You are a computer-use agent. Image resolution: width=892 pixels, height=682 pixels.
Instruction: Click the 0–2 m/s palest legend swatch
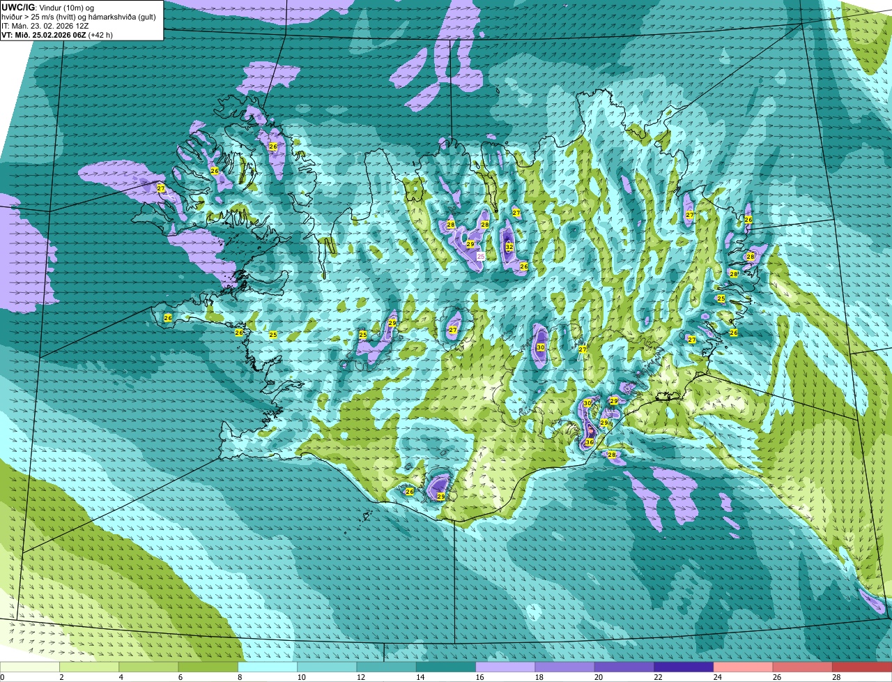[x=30, y=667]
